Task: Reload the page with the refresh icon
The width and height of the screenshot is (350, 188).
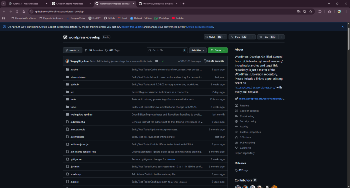Action: (x=17, y=11)
